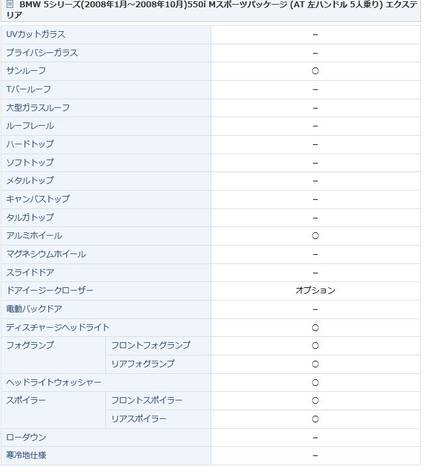This screenshot has width=425, height=466.
Task: Click the マグネシウムホイール label
Action: coord(46,254)
